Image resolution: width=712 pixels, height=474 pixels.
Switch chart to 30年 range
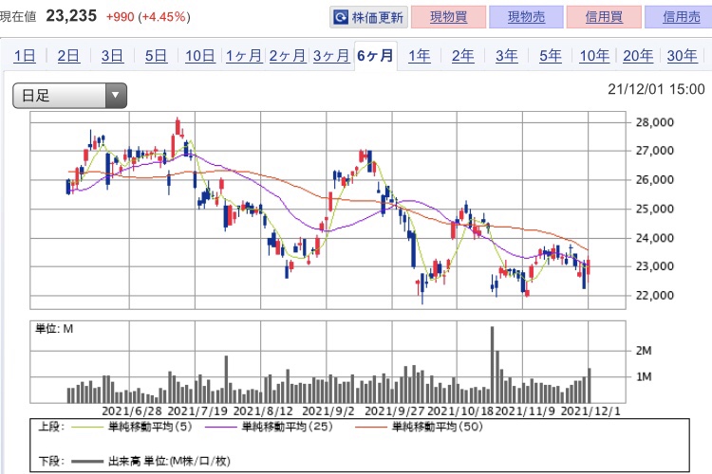click(682, 56)
